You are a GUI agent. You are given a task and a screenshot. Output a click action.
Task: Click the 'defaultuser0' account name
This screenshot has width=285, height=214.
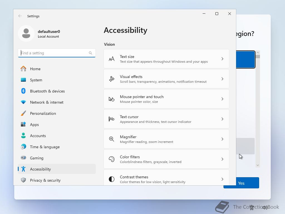coord(49,31)
